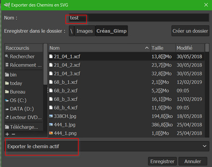Viewport: 212px width, 167px height.
Task: Open the DATA (D:) drive shortcut
Action: point(24,109)
